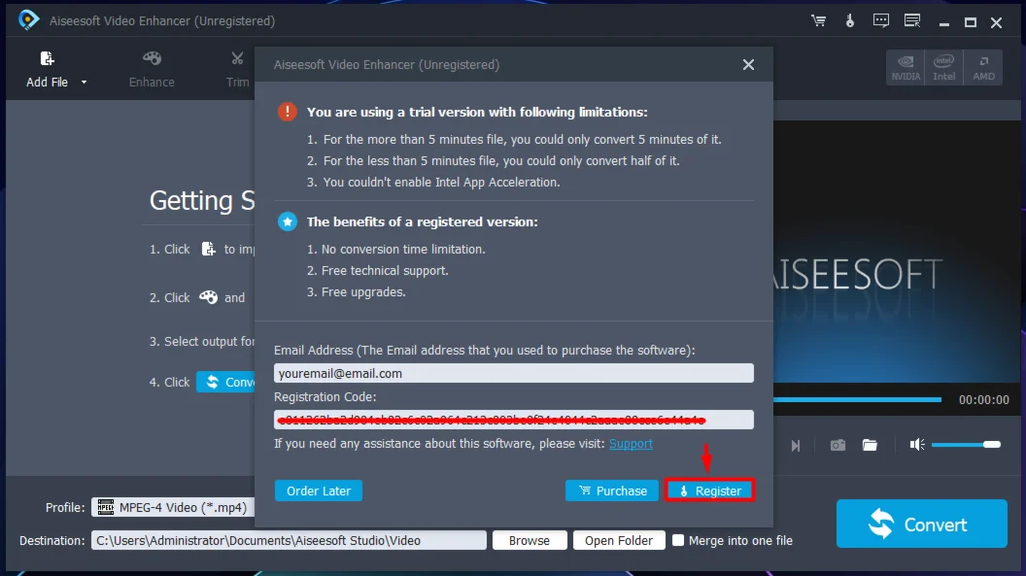Click the add file icon in step 1
This screenshot has width=1026, height=576.
[x=208, y=249]
